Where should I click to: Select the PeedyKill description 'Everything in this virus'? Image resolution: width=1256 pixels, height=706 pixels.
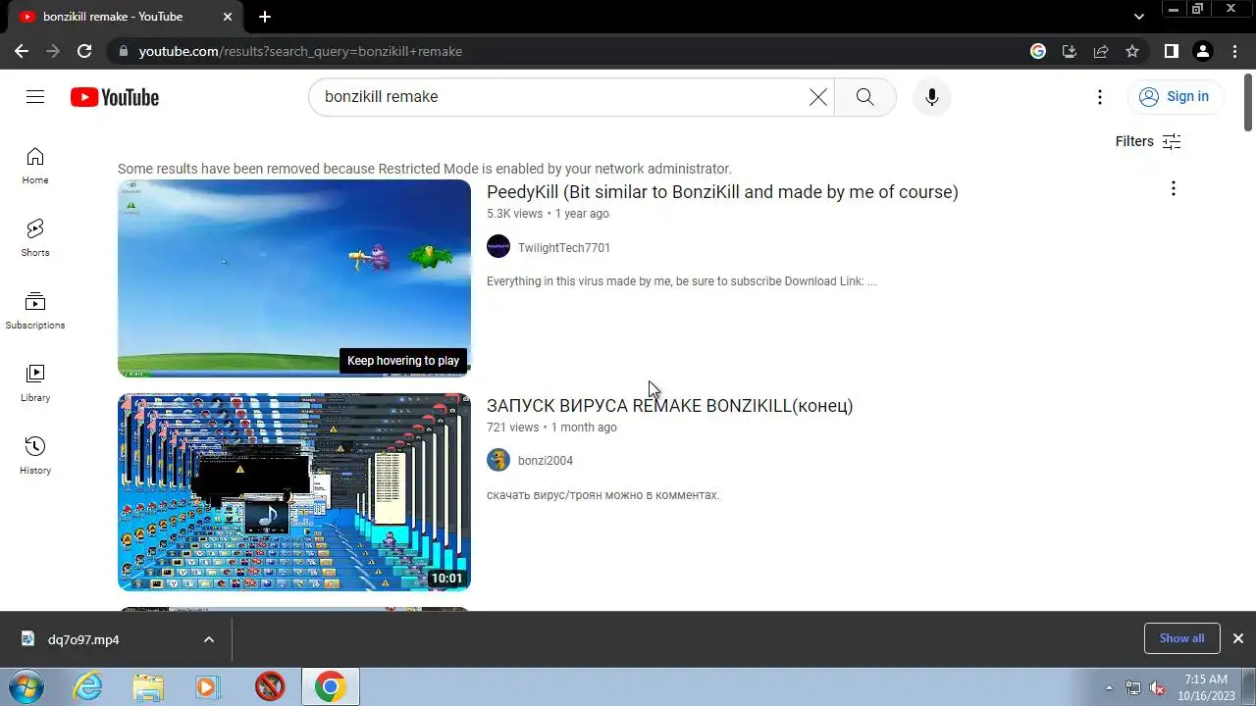coord(682,281)
